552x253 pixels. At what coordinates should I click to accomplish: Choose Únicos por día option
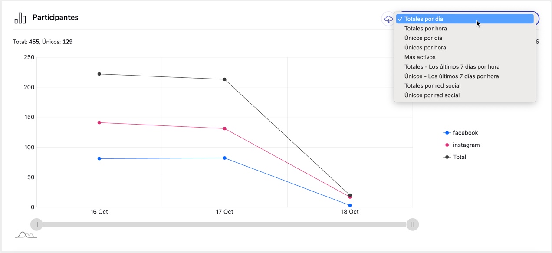(423, 38)
